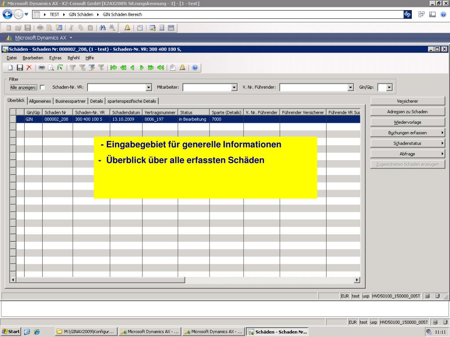Jump to first record with green arrow
This screenshot has height=337, width=450.
coord(113,68)
